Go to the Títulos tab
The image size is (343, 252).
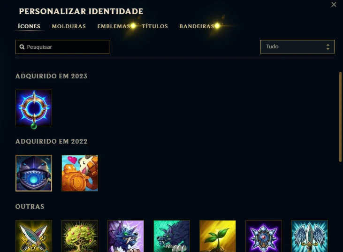tap(155, 26)
